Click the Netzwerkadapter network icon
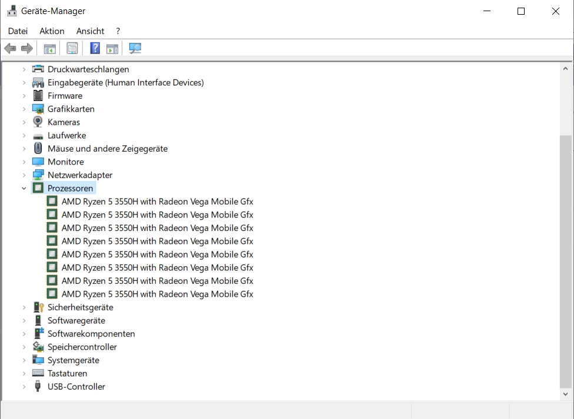Screen dimensions: 574x419 [38, 175]
